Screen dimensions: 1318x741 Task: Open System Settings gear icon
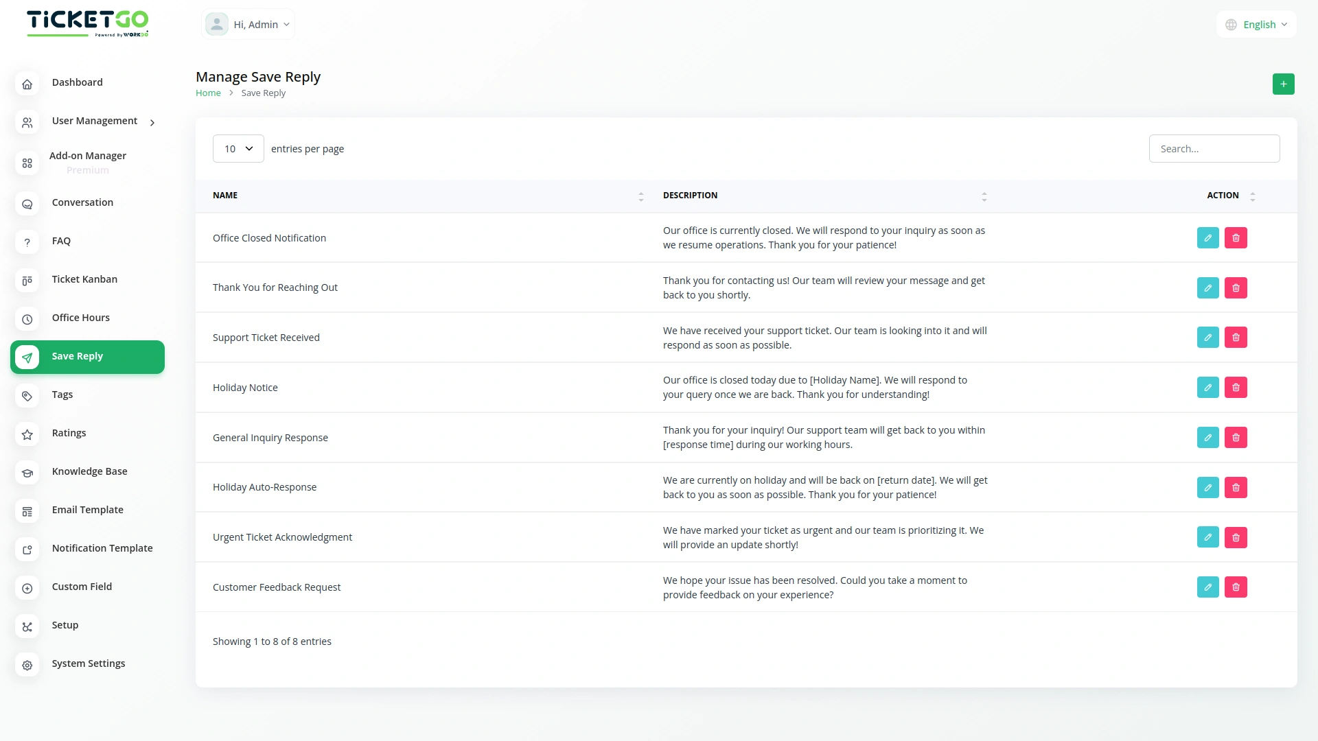(x=27, y=666)
